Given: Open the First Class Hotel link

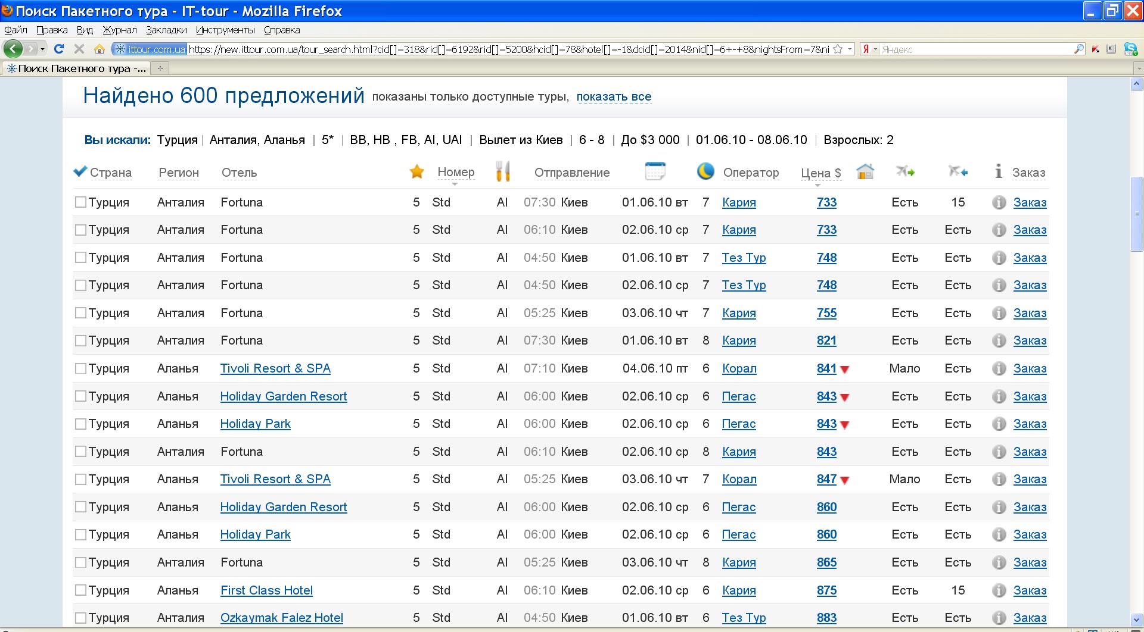Looking at the screenshot, I should (266, 590).
